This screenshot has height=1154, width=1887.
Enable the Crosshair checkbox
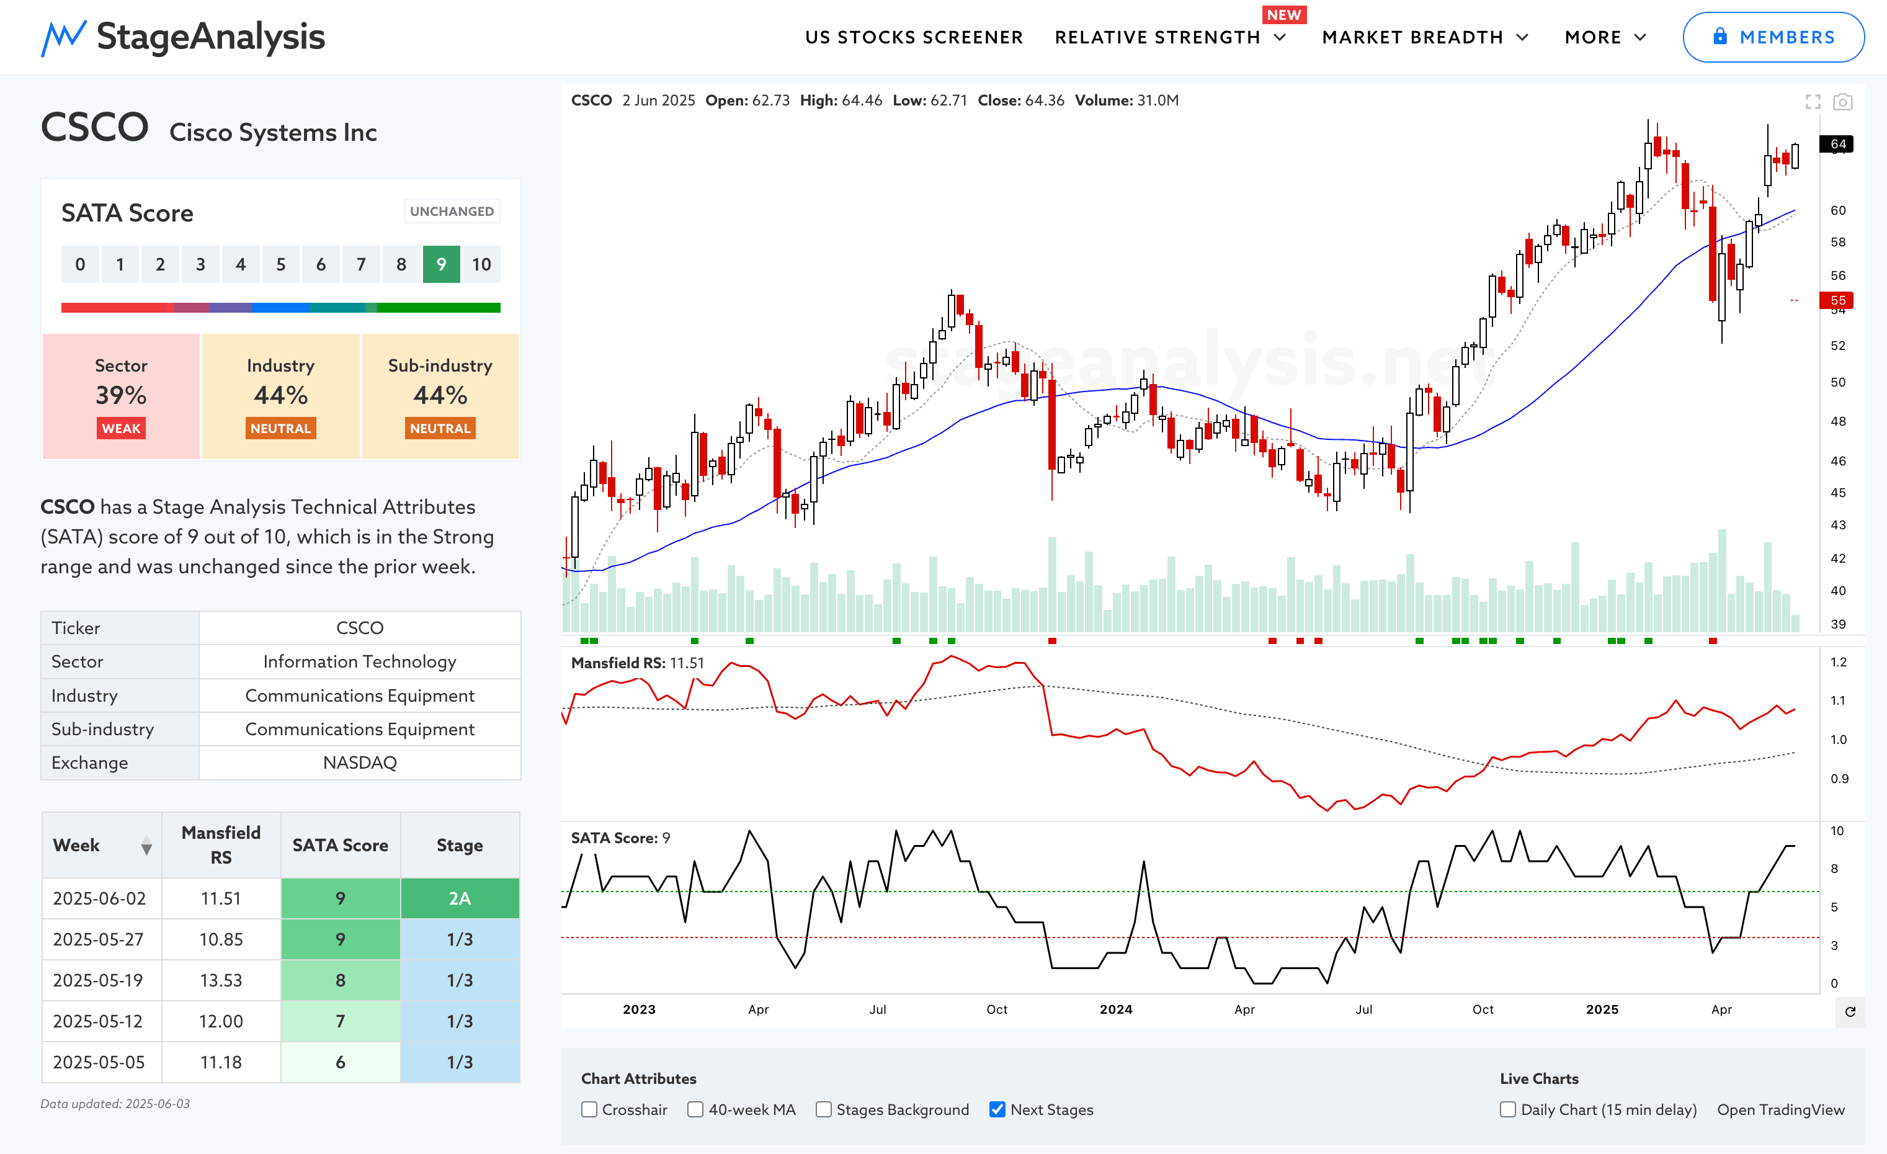(x=589, y=1109)
